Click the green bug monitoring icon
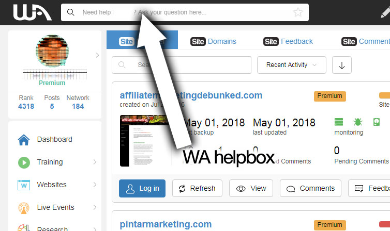The height and width of the screenshot is (231, 390). tap(357, 122)
